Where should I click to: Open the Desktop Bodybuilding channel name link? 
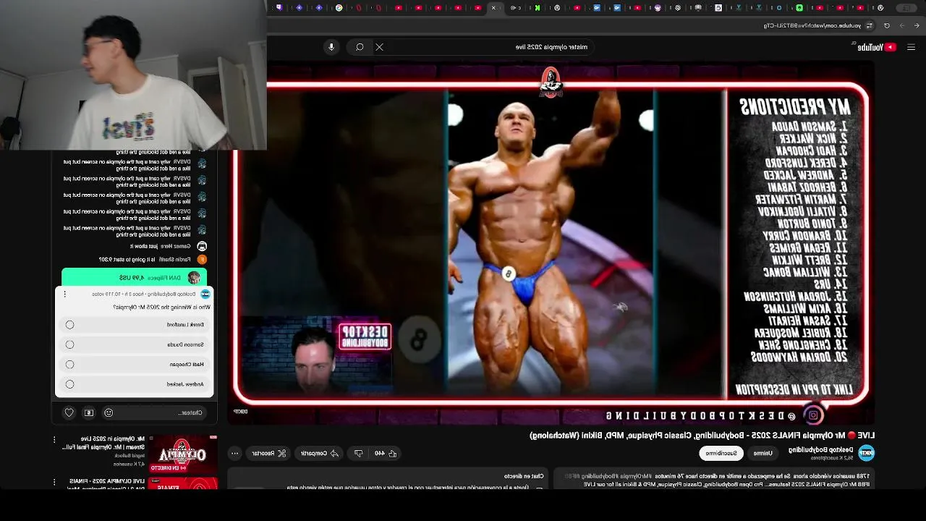821,449
